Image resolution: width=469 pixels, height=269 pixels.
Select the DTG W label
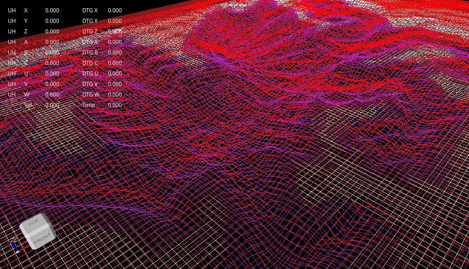[x=91, y=95]
